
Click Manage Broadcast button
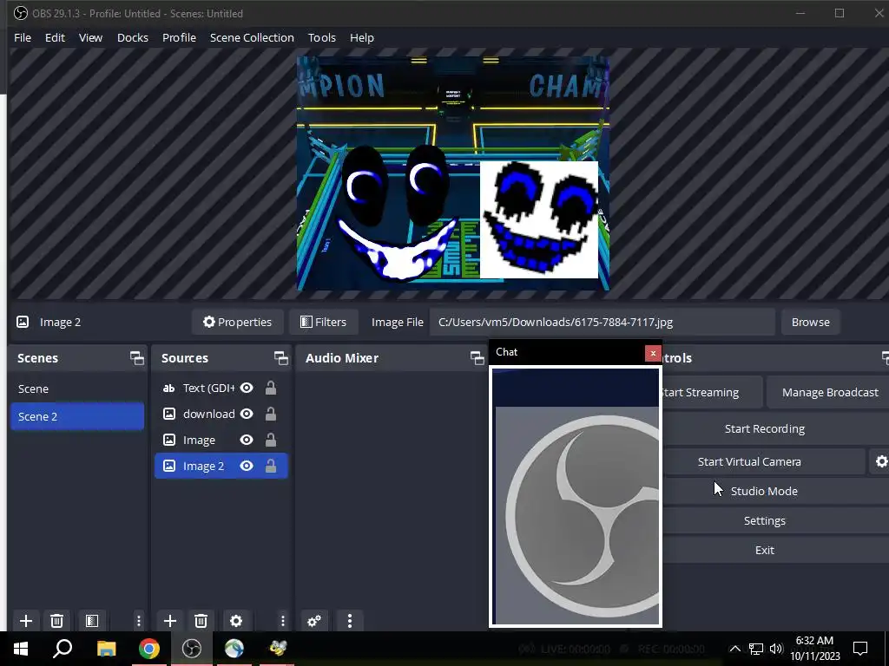pos(829,393)
